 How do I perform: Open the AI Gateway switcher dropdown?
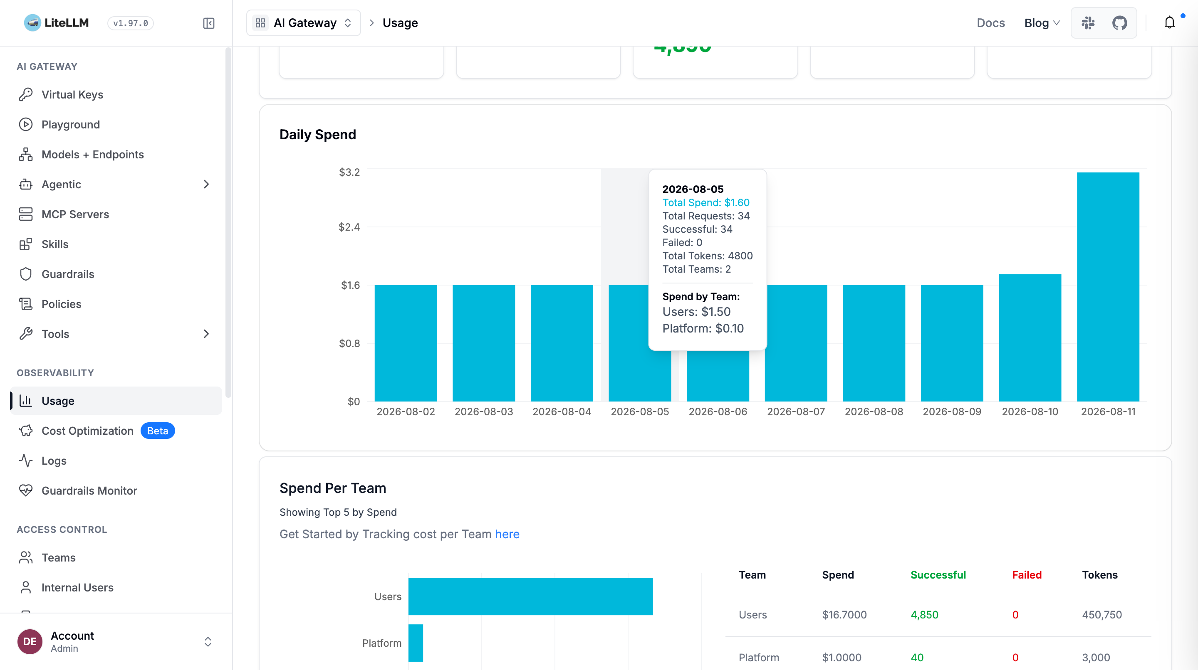[303, 23]
